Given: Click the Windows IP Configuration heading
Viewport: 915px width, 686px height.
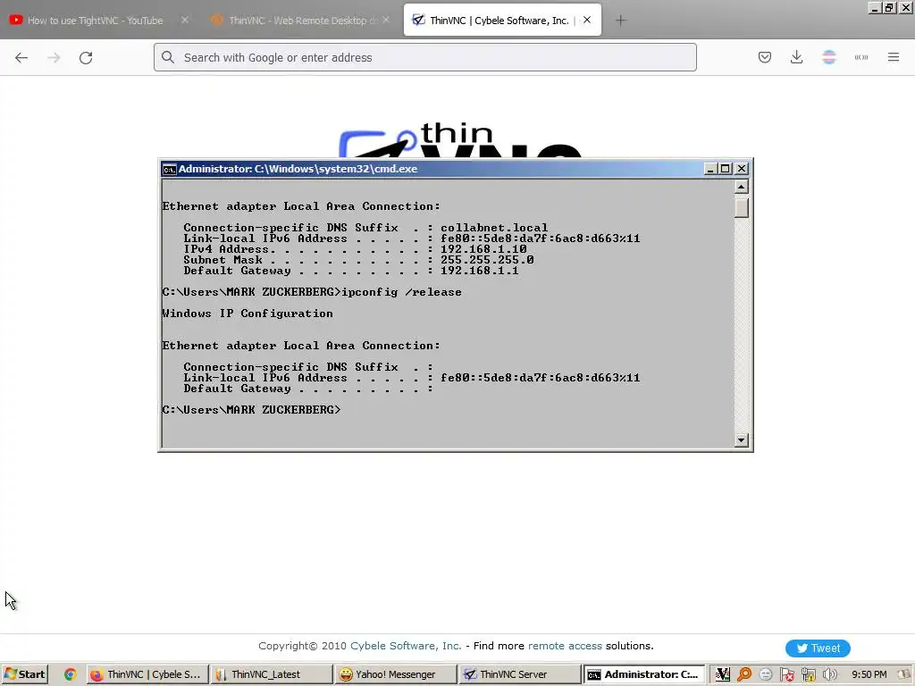Looking at the screenshot, I should click(248, 314).
